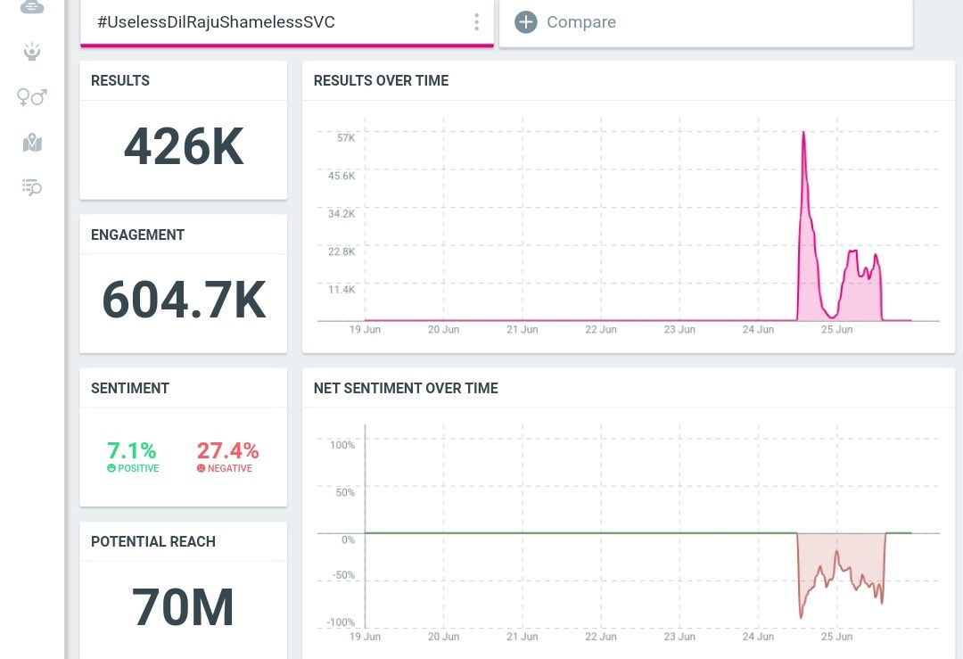The image size is (963, 659).
Task: Click the 70M potential reach value
Action: [183, 606]
